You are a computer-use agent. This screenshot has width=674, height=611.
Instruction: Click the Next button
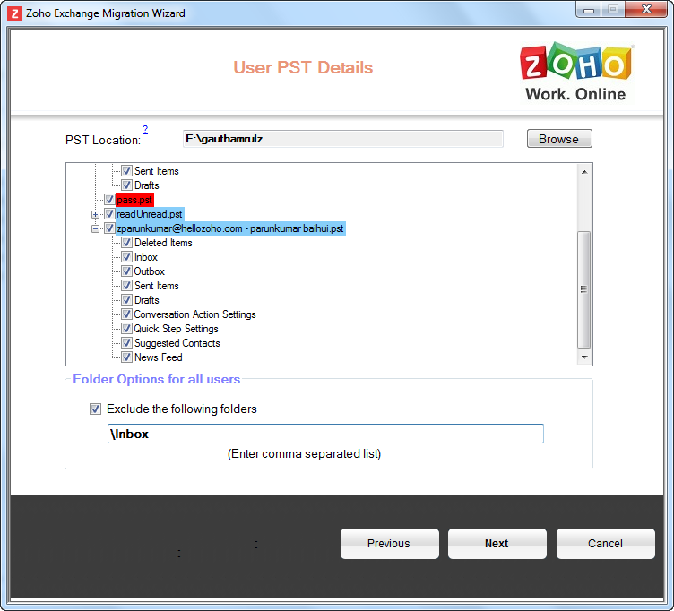coord(497,544)
